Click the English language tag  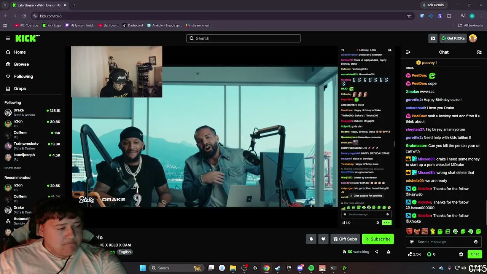[x=124, y=252]
